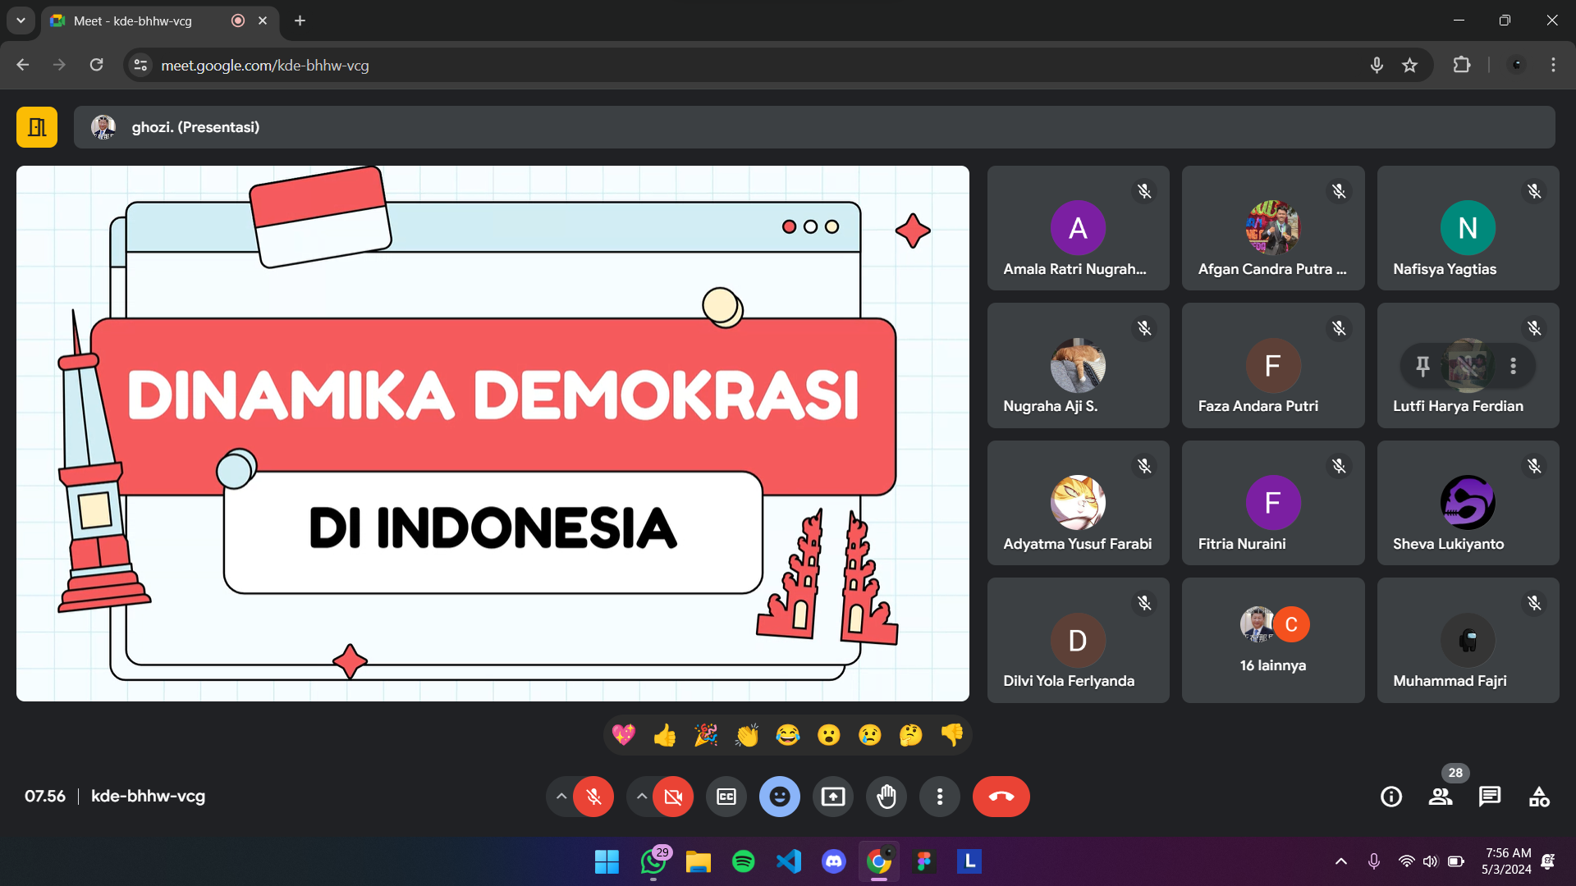
Task: Open tile options for Lutfi Harya Ferdian
Action: point(1513,366)
